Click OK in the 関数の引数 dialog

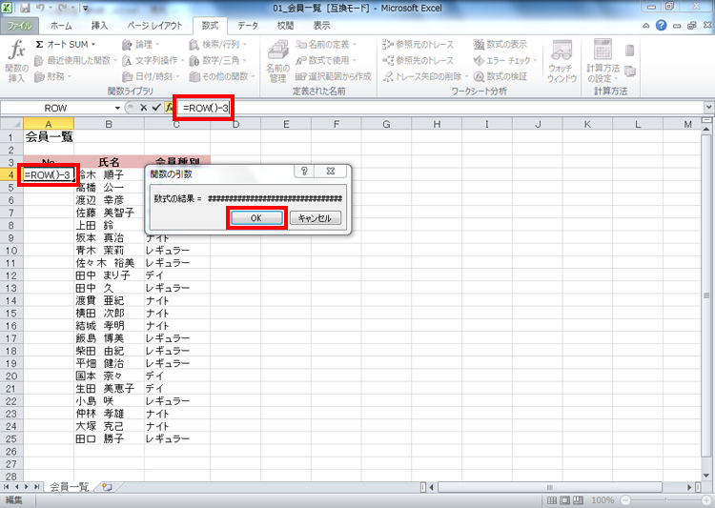click(256, 218)
